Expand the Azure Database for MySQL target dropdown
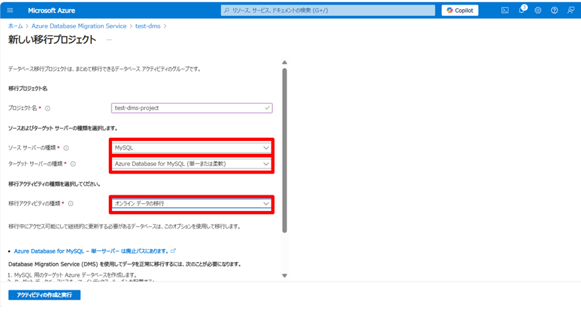 (x=191, y=163)
